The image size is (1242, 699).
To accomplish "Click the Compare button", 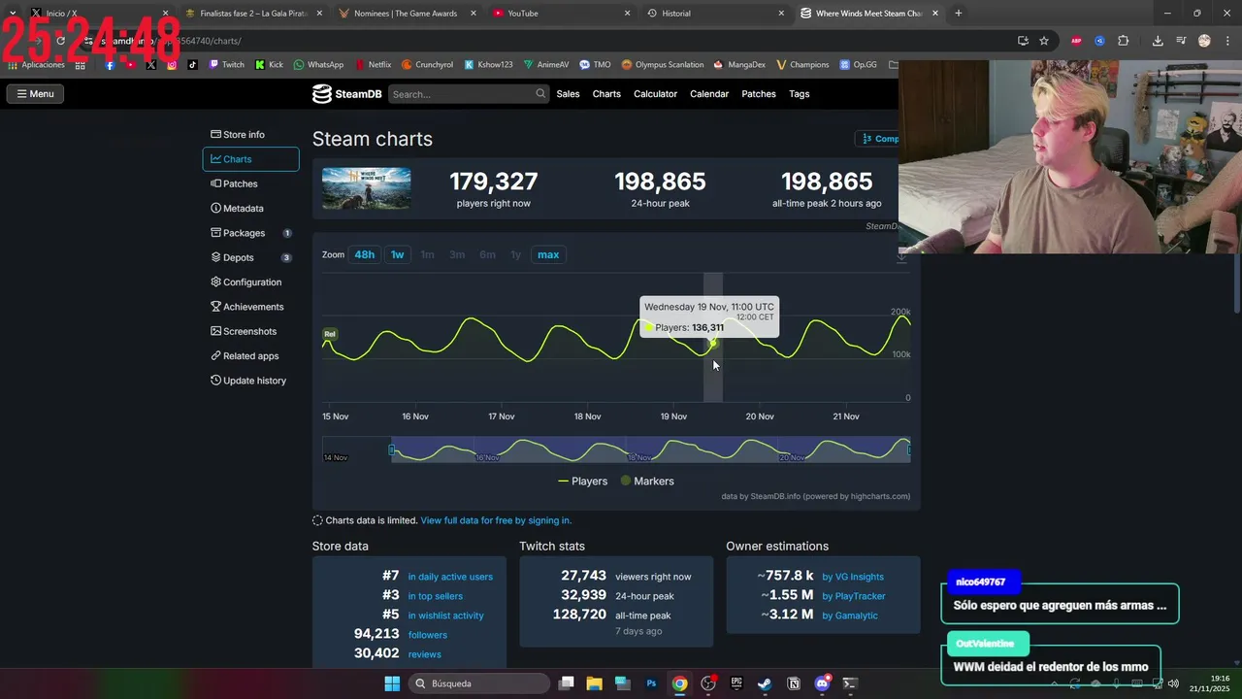I will point(877,139).
